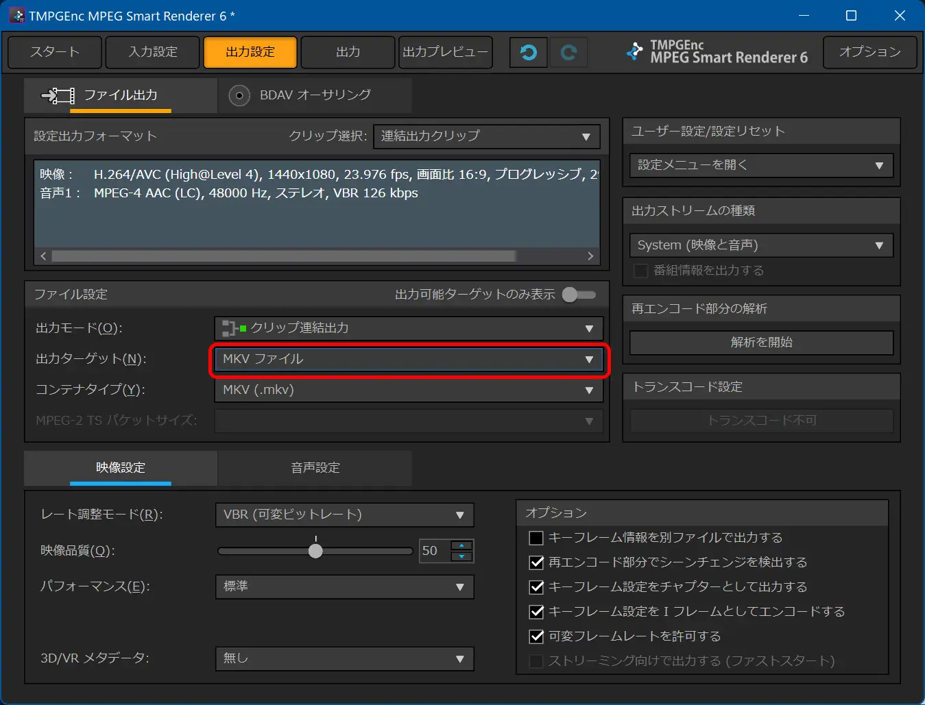Click scroll left arrow in format list
This screenshot has width=925, height=705.
click(43, 256)
